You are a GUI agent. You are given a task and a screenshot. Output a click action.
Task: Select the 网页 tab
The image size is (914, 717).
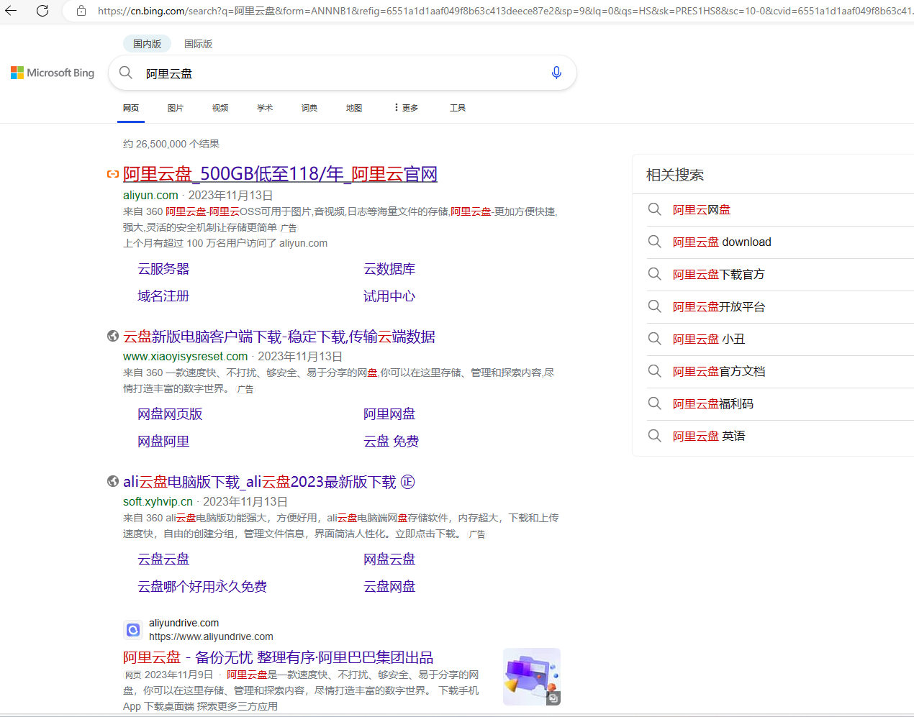click(131, 108)
